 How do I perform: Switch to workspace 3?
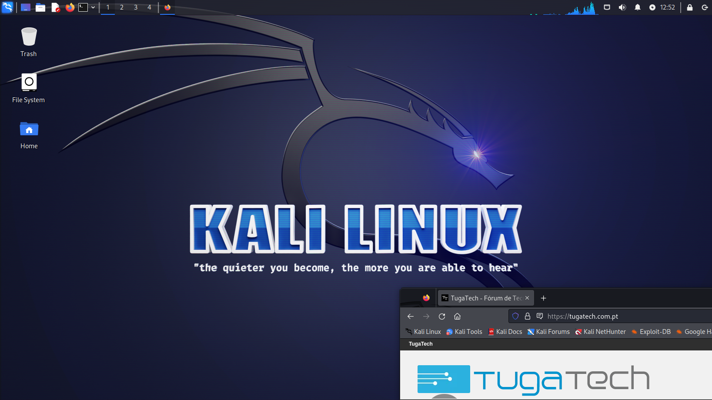(x=136, y=7)
